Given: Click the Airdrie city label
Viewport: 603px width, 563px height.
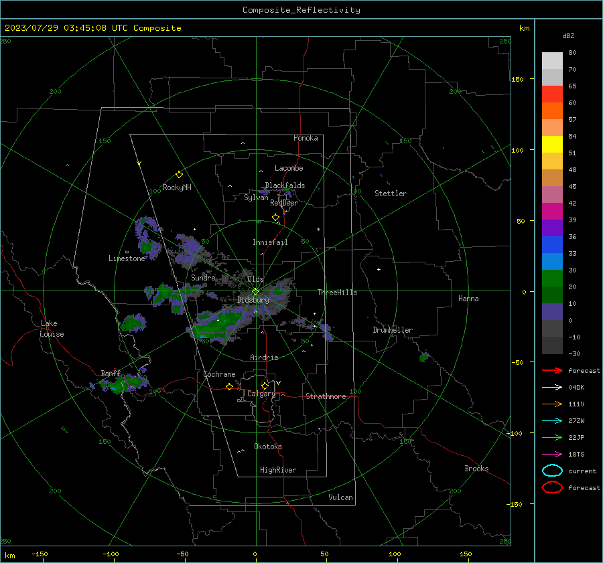Looking at the screenshot, I should [264, 357].
